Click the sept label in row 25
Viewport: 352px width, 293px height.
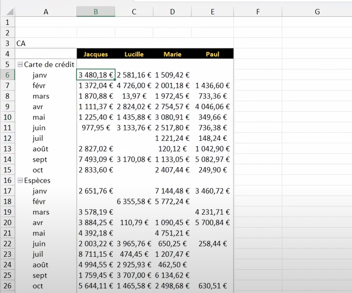pos(40,276)
